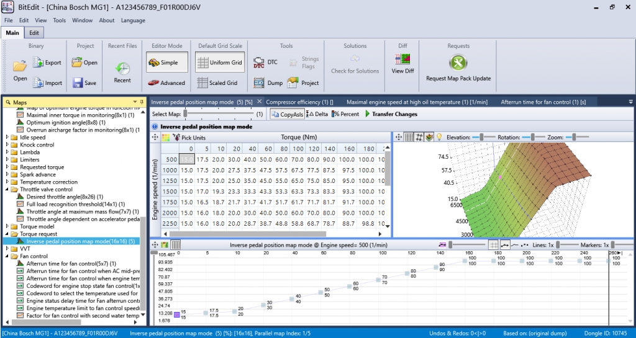Image resolution: width=636 pixels, height=338 pixels.
Task: Select Uniform Grid scale
Action: [220, 62]
